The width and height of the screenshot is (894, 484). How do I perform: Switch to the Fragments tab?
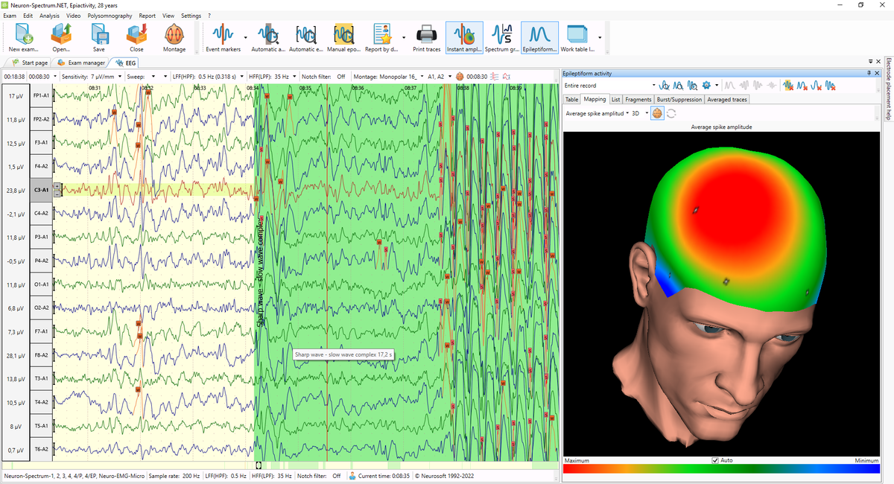638,99
